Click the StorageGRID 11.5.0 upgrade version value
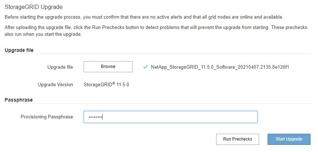The height and width of the screenshot is (152, 318). coord(106,84)
